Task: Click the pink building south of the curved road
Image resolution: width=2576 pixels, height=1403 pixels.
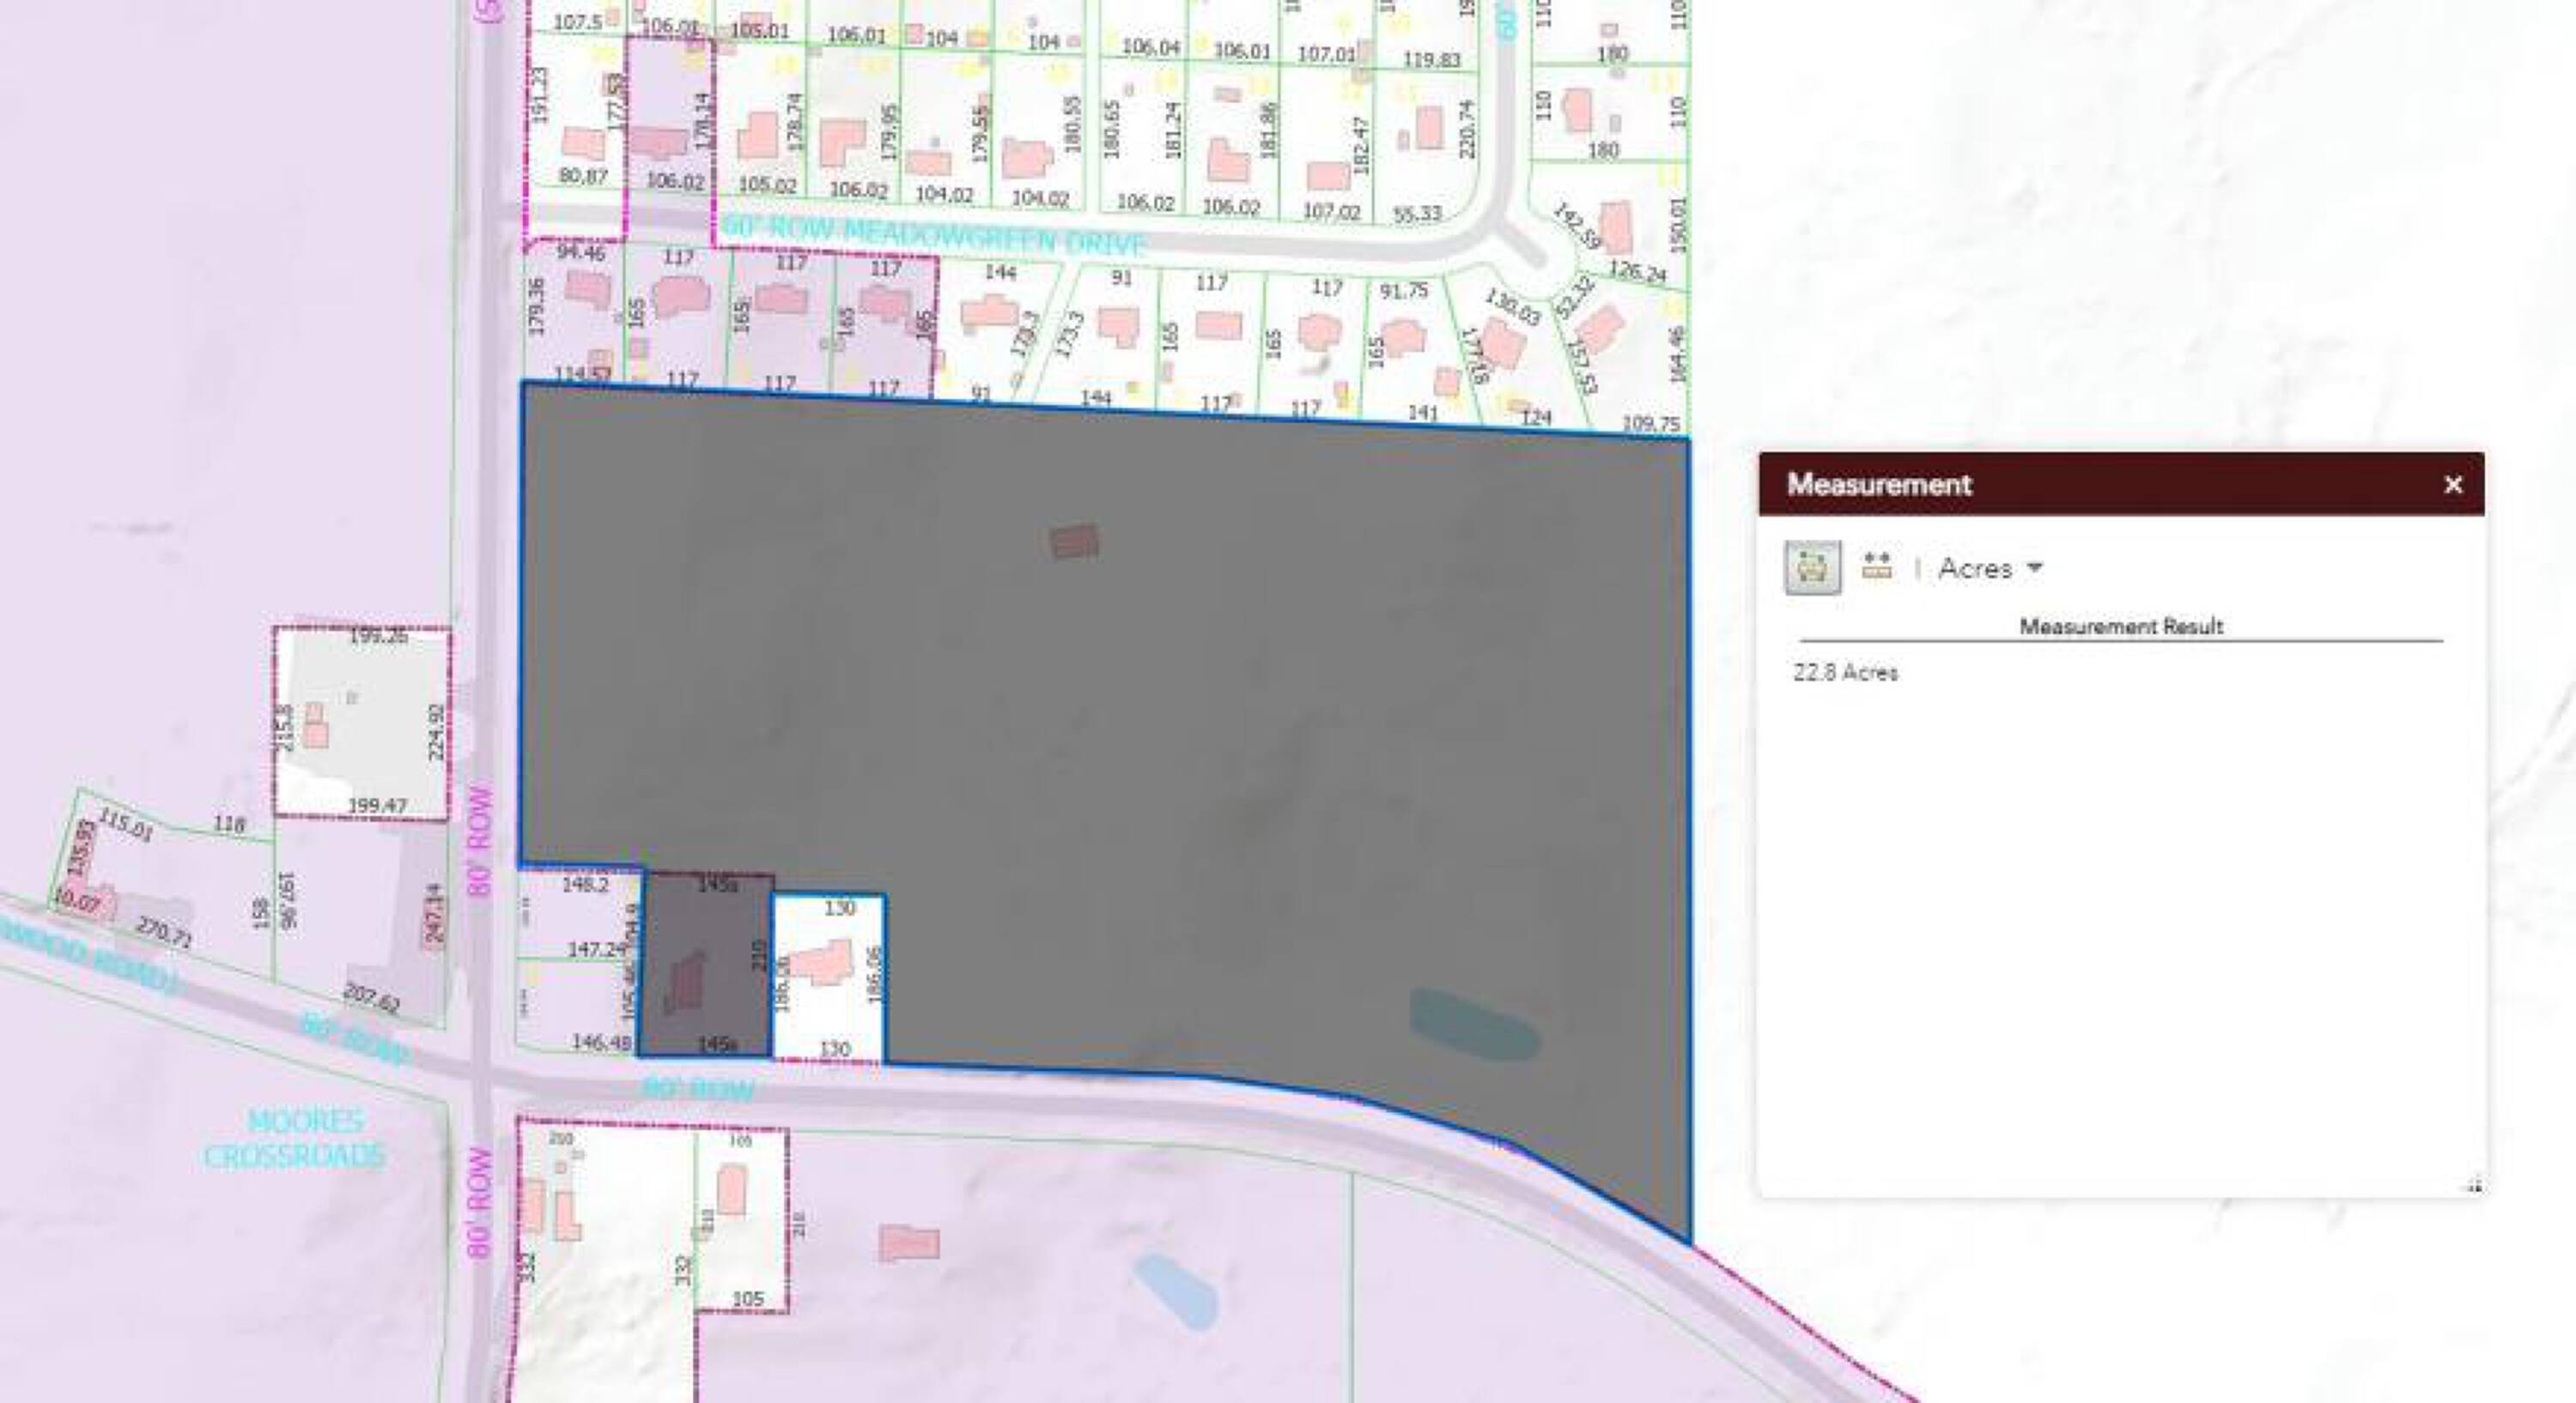Action: coord(909,1243)
